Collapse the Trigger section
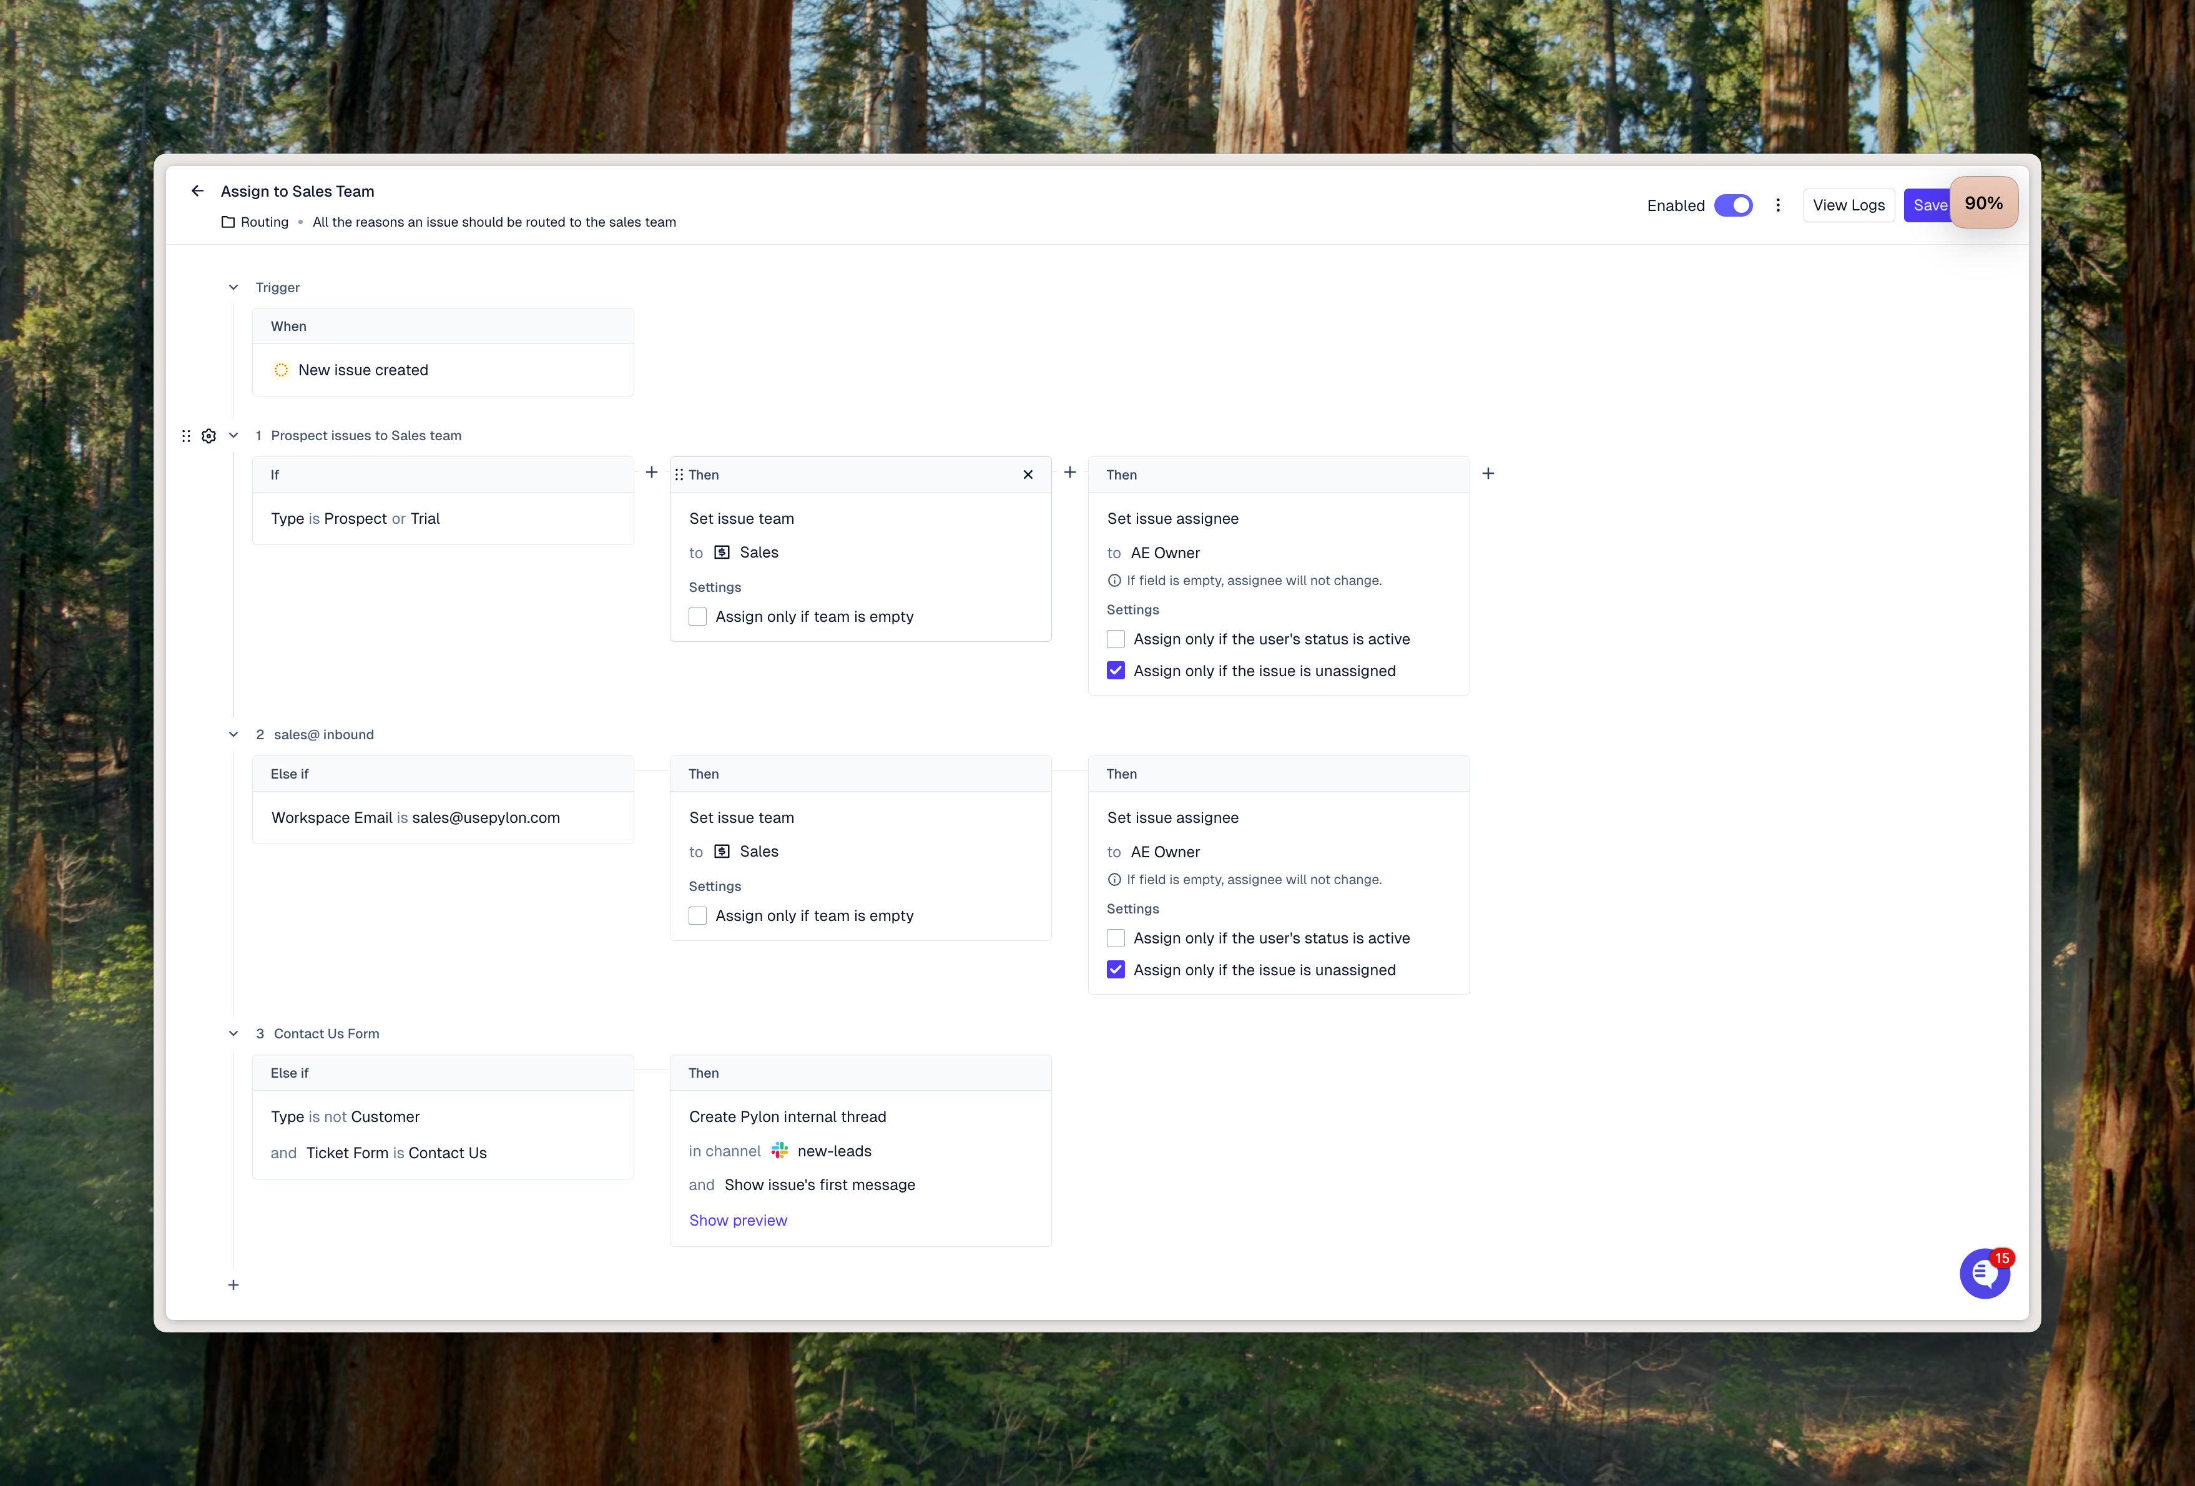The width and height of the screenshot is (2195, 1486). (233, 287)
